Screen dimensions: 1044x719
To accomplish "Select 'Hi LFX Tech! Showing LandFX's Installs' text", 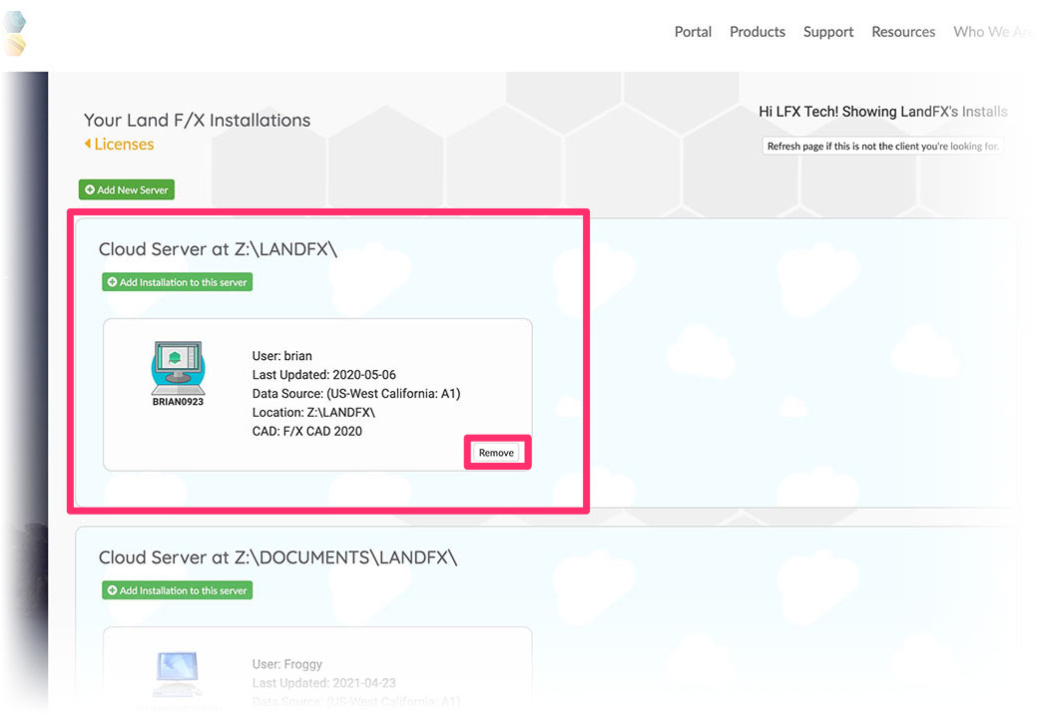I will (883, 112).
